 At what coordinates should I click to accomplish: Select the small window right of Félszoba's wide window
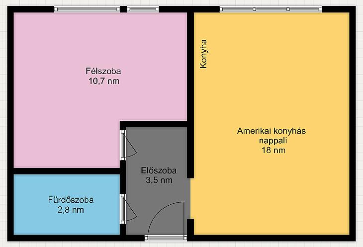[143, 9]
